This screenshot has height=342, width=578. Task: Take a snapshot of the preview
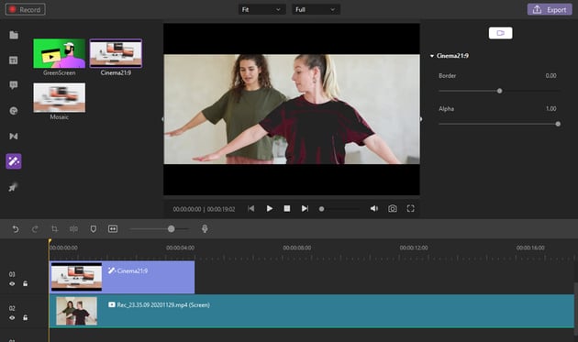point(393,208)
